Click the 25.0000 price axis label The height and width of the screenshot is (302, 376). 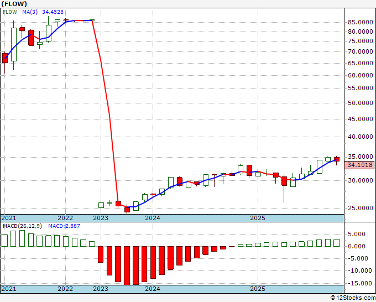click(360, 208)
